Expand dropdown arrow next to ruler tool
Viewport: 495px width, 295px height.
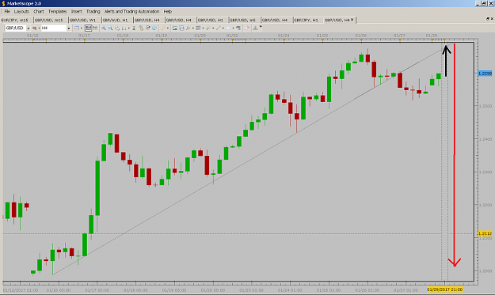click(168, 28)
